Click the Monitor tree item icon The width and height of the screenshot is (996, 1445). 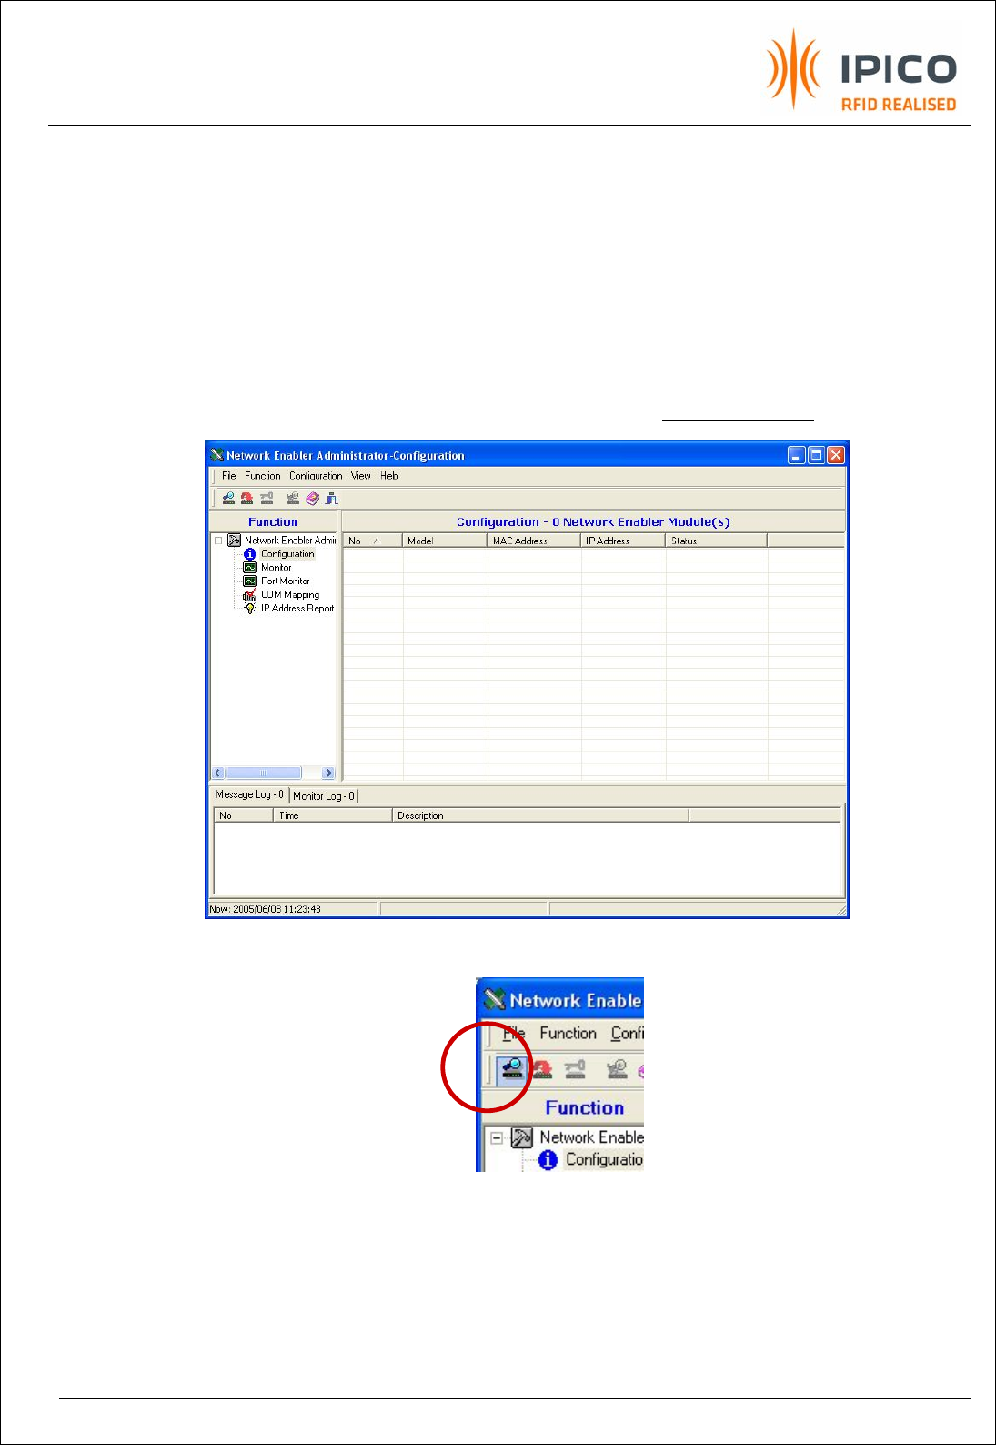(x=249, y=568)
